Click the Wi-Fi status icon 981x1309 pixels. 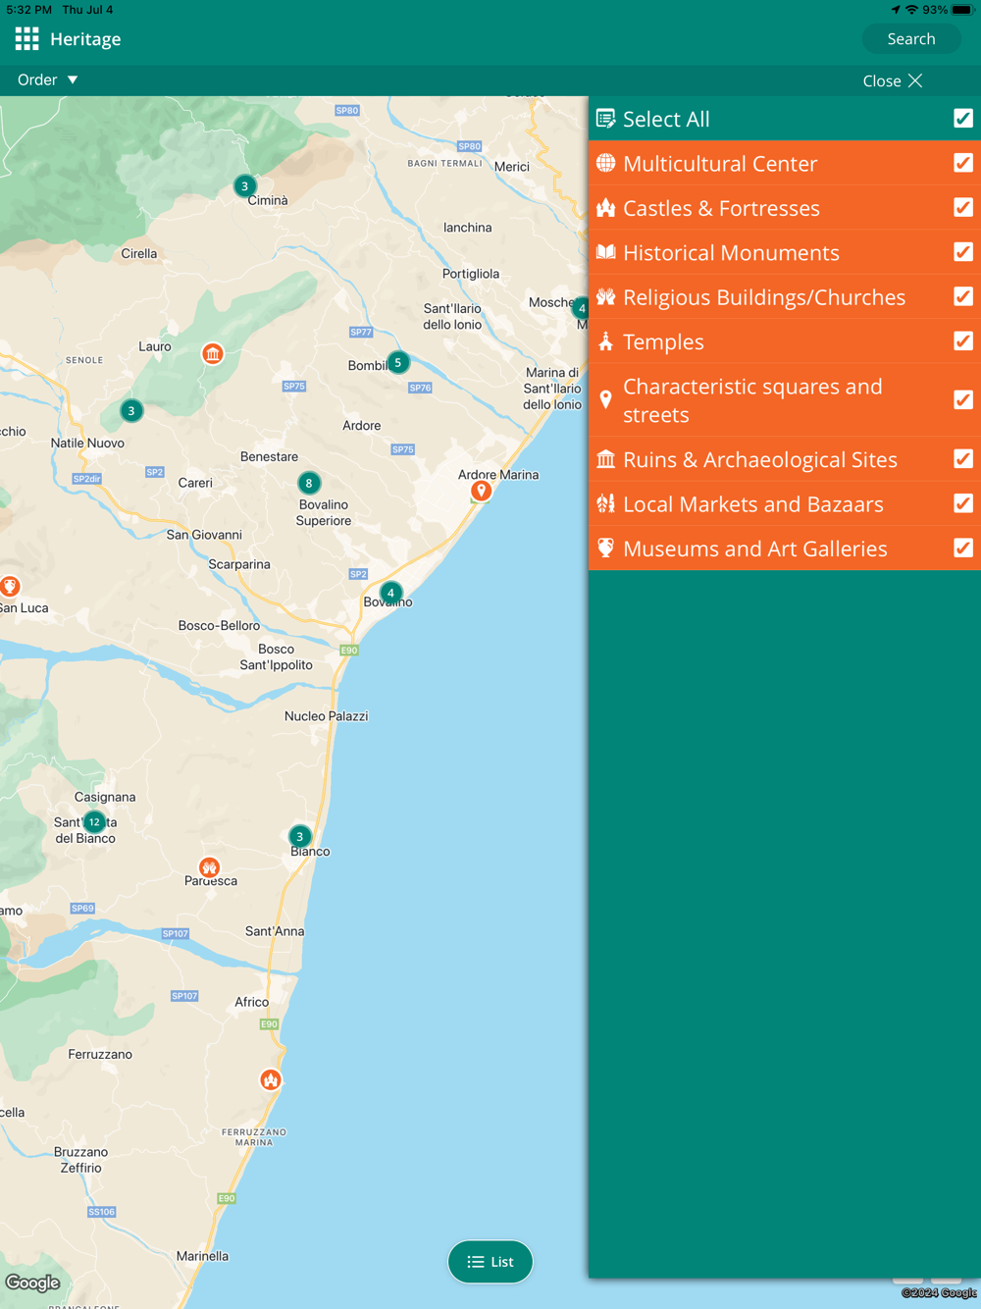[x=911, y=10]
